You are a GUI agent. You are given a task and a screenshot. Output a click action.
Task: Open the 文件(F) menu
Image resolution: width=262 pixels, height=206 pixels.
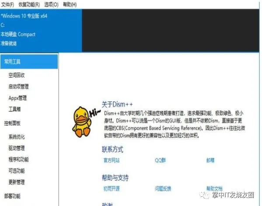point(7,4)
